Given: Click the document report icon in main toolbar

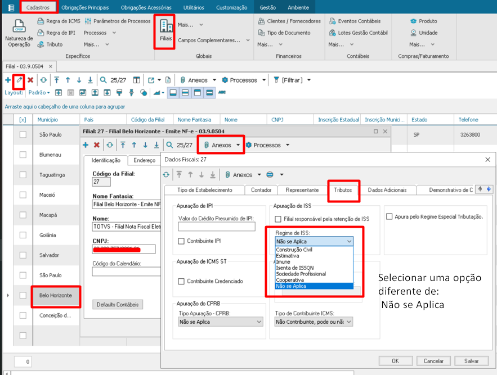Looking at the screenshot, I should pos(168,80).
